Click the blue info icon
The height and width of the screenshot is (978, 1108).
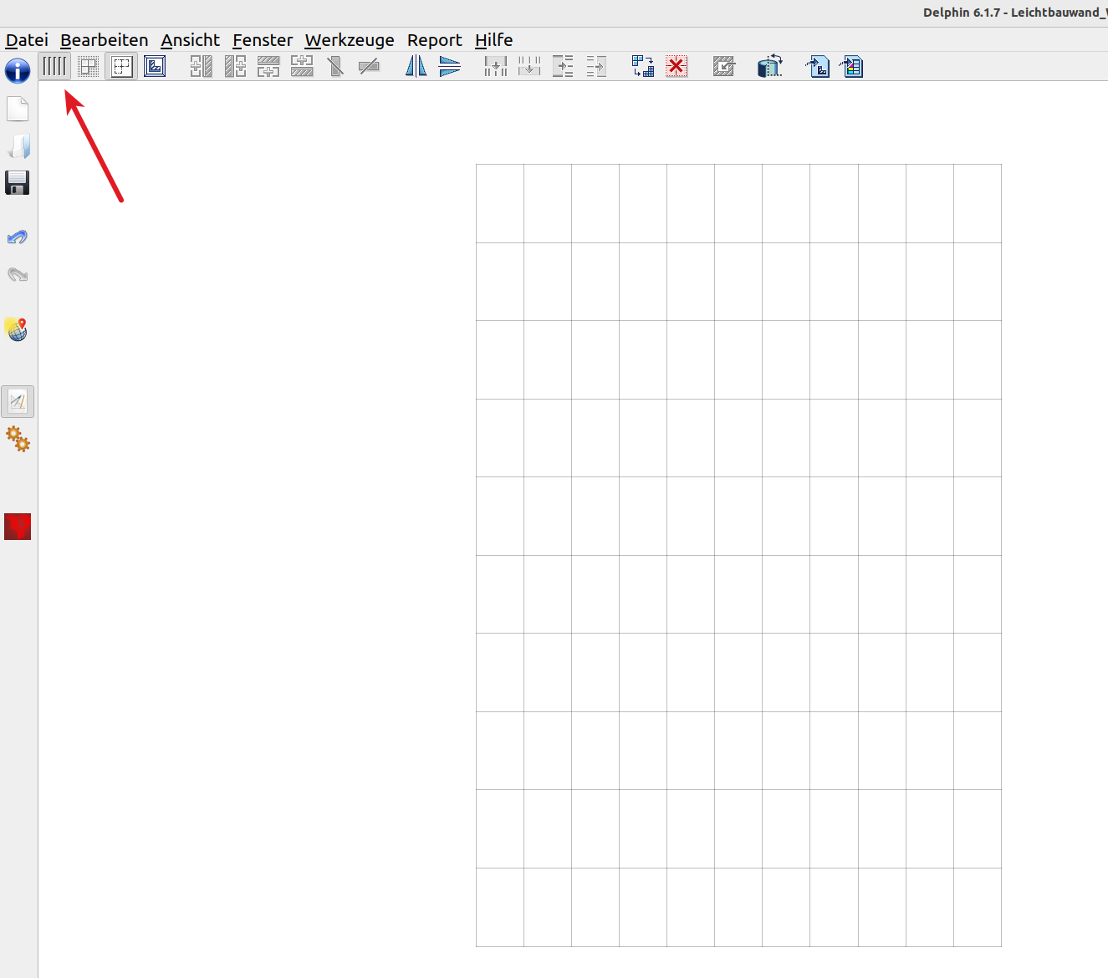tap(18, 71)
